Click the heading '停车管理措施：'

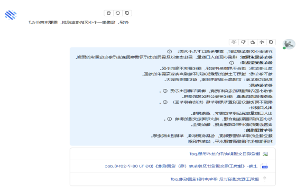(258, 130)
